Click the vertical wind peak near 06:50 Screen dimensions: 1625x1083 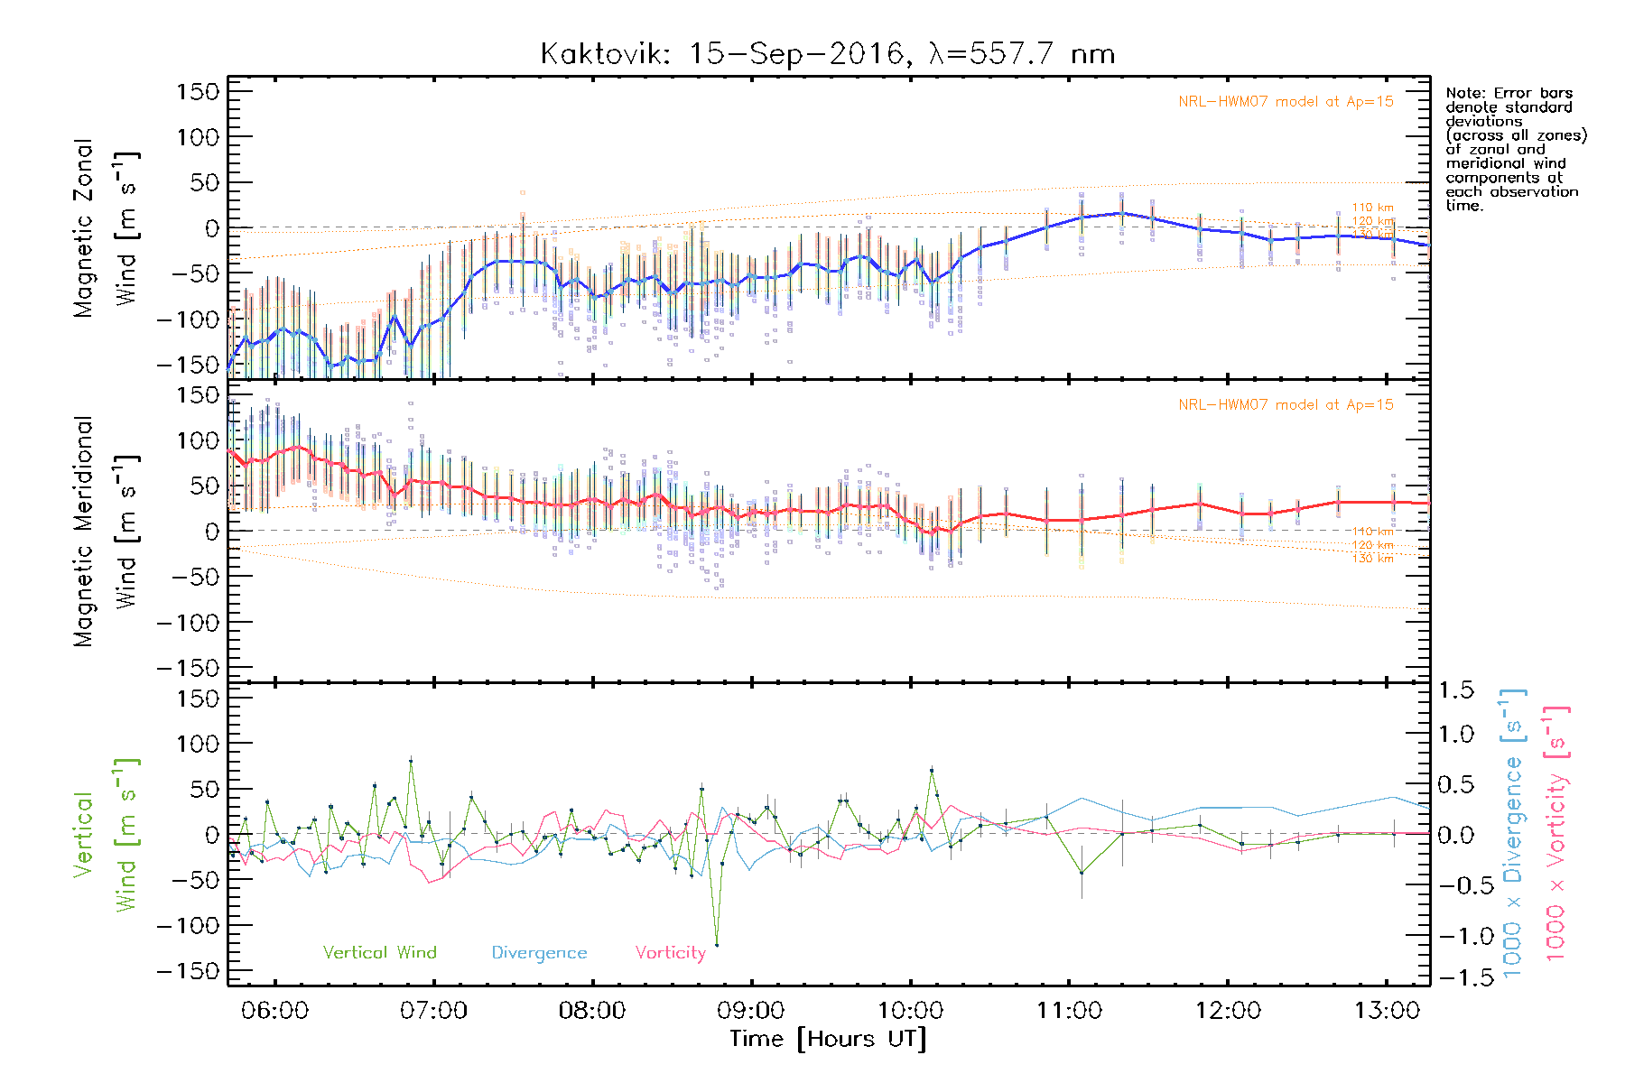point(411,761)
